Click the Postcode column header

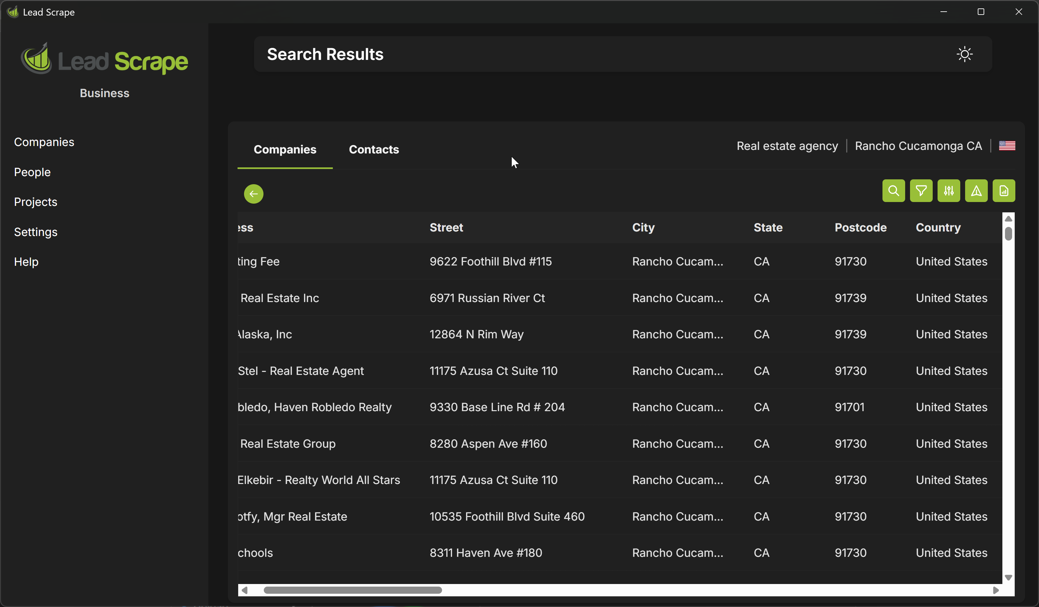click(x=860, y=228)
